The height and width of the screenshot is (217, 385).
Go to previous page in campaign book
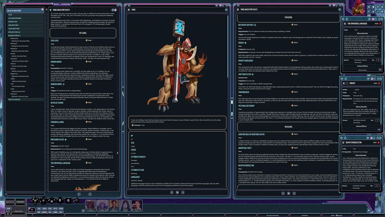coord(79,194)
